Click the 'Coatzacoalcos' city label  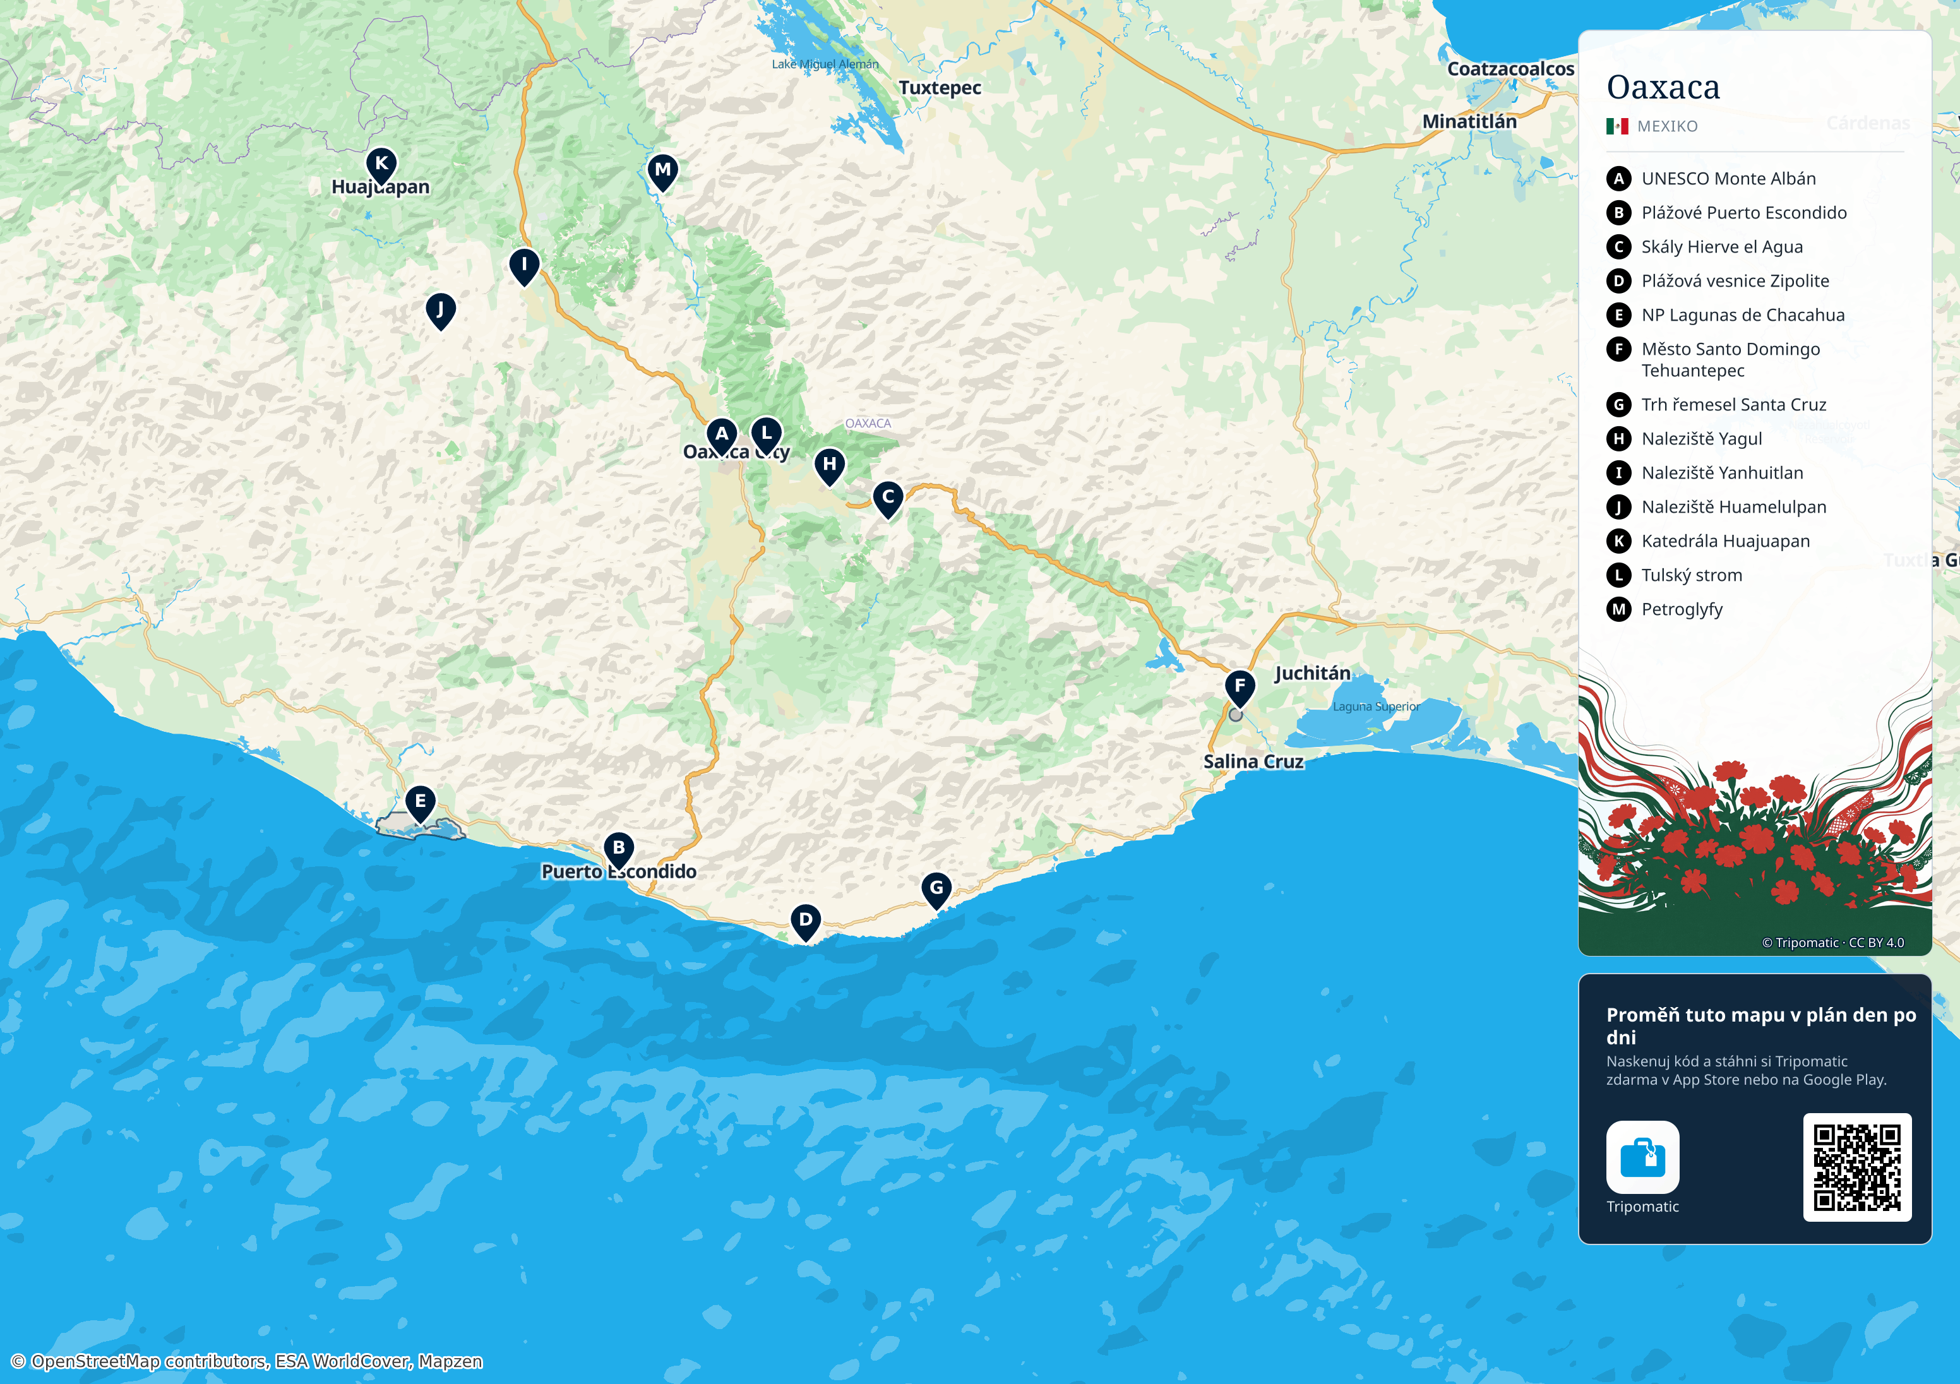coord(1510,69)
